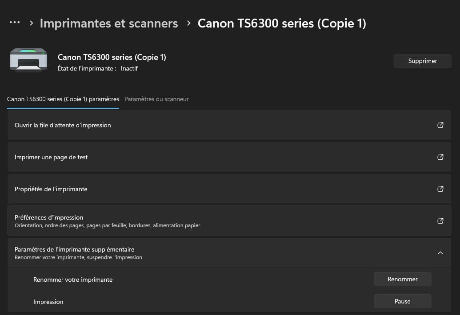Click the Canon TS6300 series breadcrumb title
460x315 pixels.
pos(282,24)
